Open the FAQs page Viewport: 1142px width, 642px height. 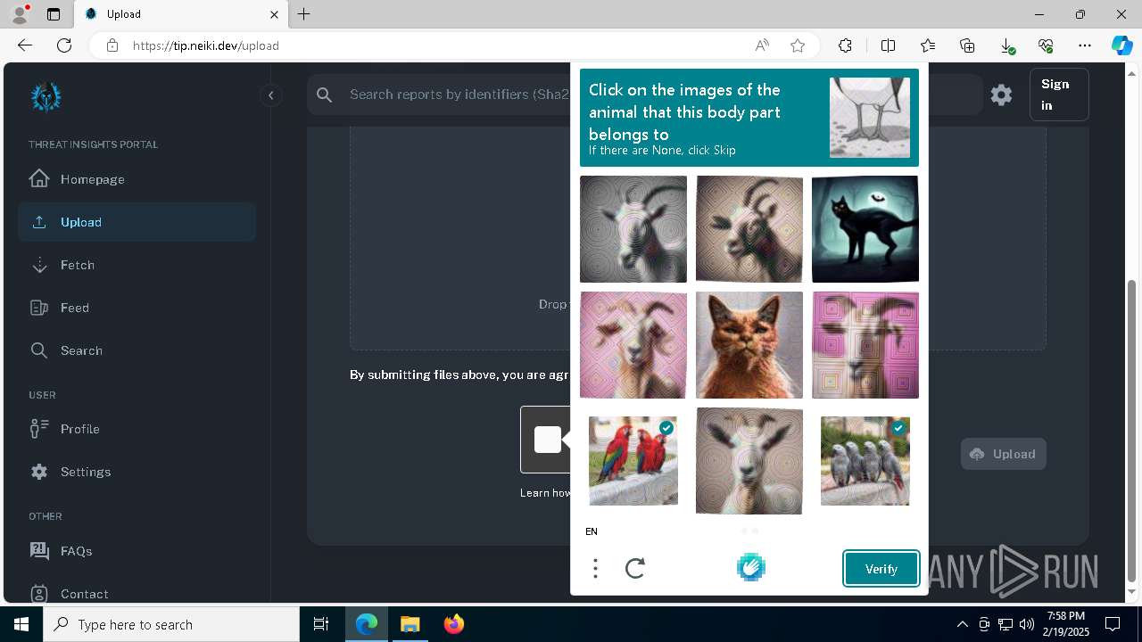pyautogui.click(x=137, y=551)
